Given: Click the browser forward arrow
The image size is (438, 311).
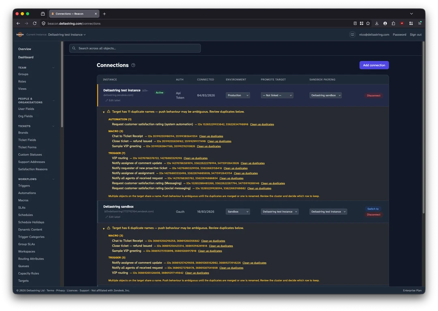Looking at the screenshot, I should pos(26,24).
